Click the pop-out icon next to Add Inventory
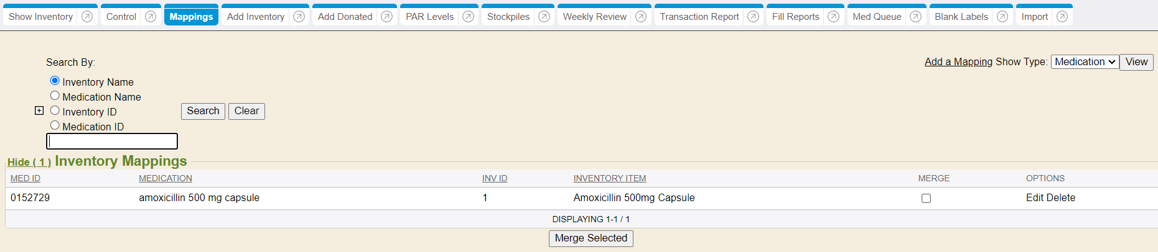This screenshot has width=1158, height=252. [299, 17]
